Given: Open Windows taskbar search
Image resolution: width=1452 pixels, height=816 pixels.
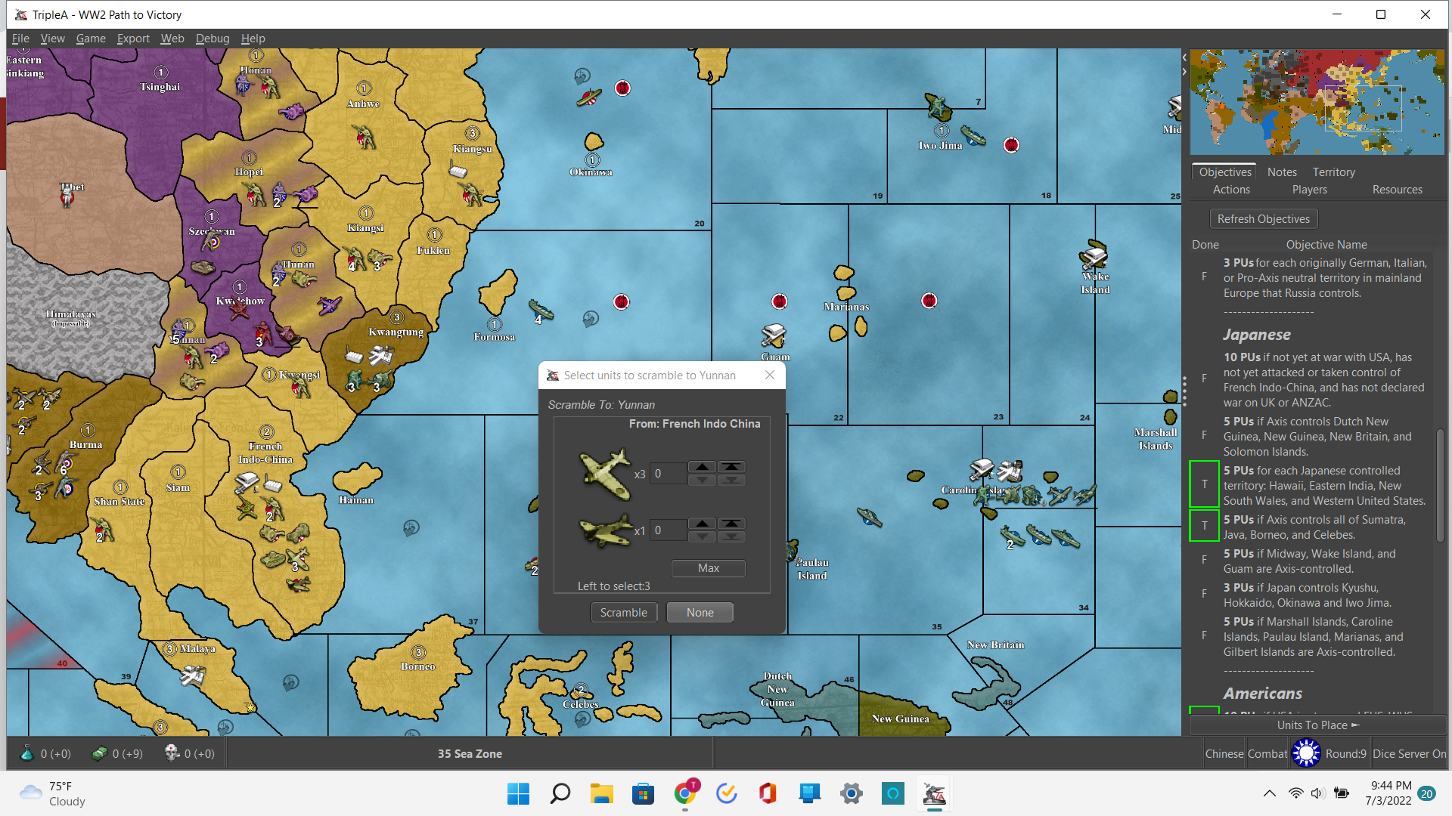Looking at the screenshot, I should (x=560, y=793).
